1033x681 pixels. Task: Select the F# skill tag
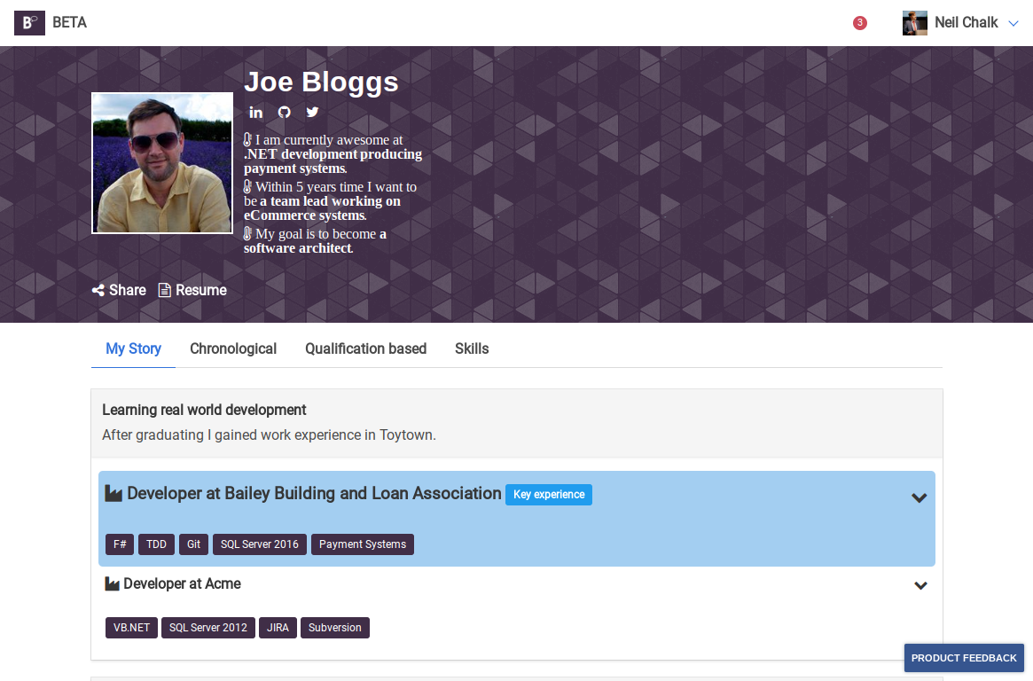[x=120, y=544]
